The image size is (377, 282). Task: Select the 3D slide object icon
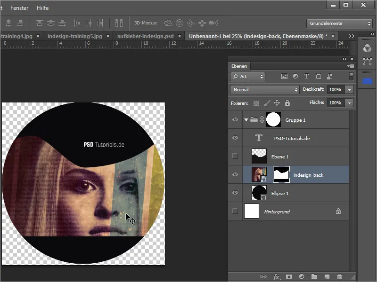(x=202, y=23)
